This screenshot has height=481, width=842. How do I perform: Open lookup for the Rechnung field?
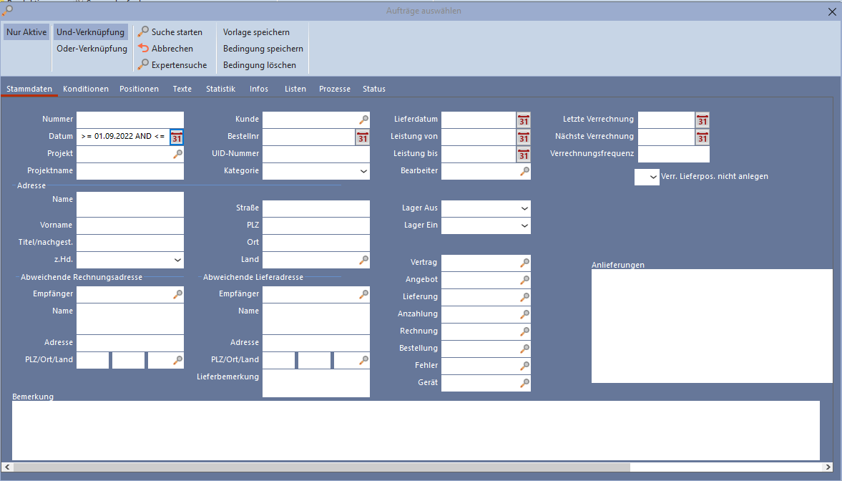pyautogui.click(x=524, y=331)
